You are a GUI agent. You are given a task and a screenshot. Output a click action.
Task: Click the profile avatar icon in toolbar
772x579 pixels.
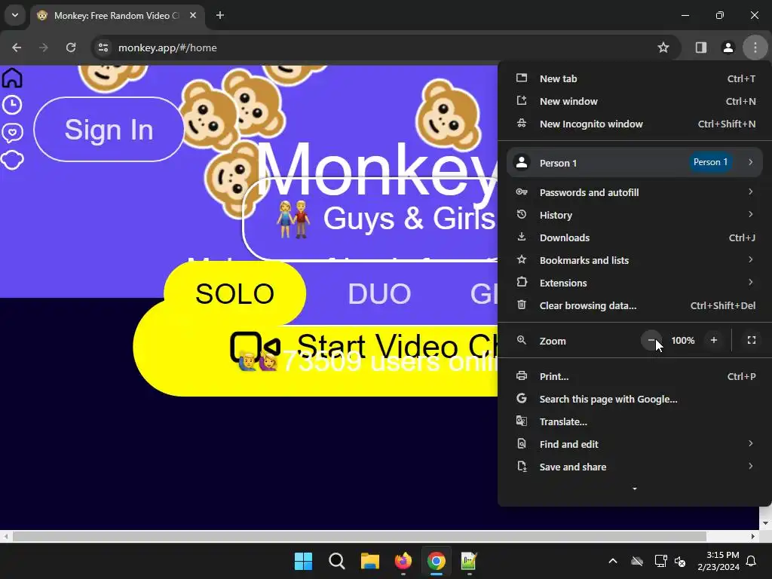[728, 47]
